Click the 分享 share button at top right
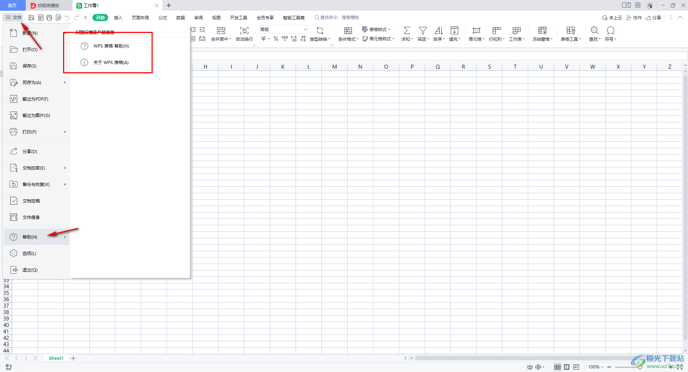This screenshot has height=372, width=688. pyautogui.click(x=654, y=18)
